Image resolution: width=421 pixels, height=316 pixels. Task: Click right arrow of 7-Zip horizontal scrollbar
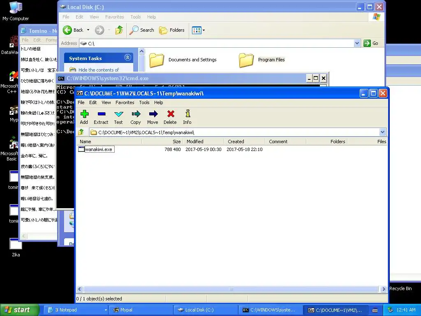[384, 289]
